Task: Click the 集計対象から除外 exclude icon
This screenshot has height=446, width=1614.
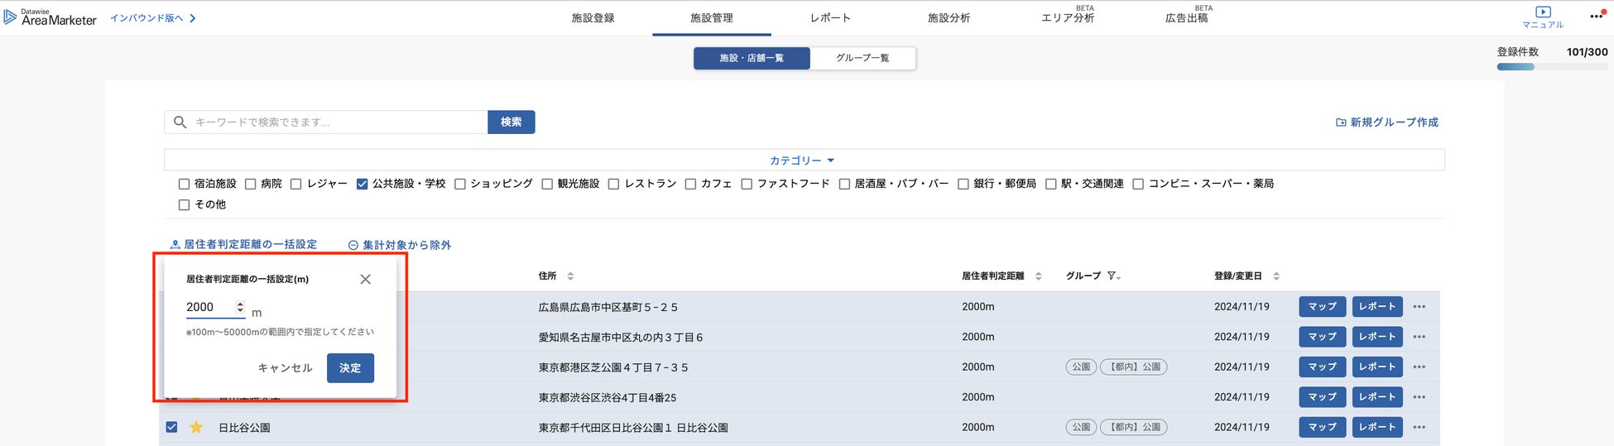Action: click(353, 245)
